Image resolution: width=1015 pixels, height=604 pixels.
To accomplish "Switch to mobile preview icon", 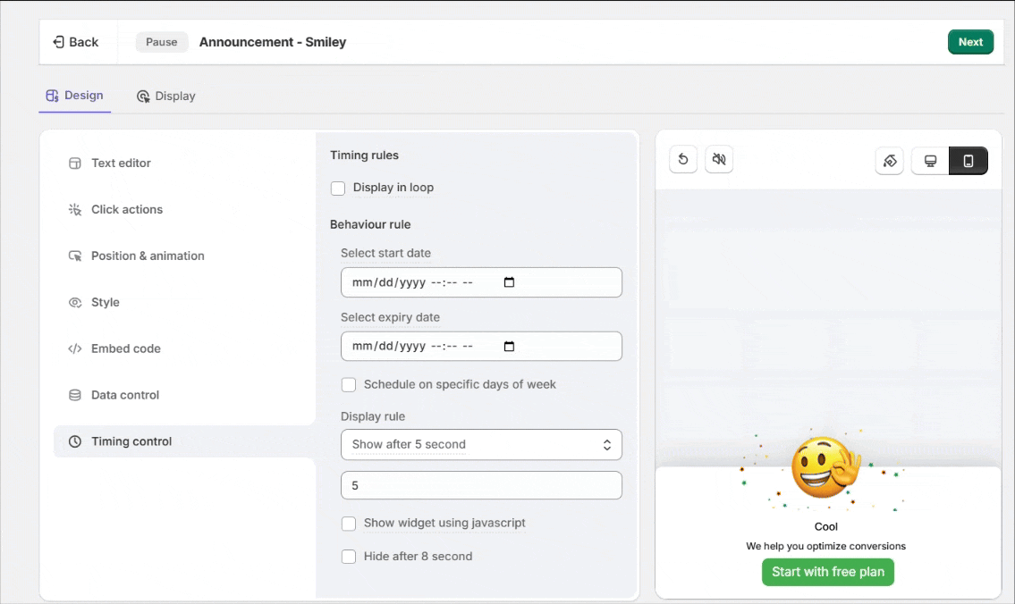I will pos(968,161).
